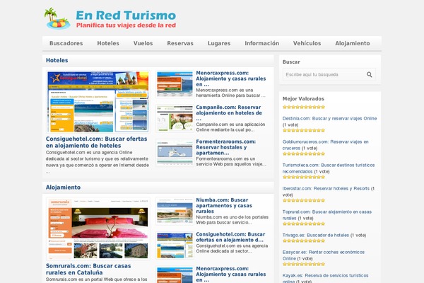The image size is (424, 283).
Task: Open Menorcaxpress.com article link in Hoteles section
Action: tap(231, 79)
